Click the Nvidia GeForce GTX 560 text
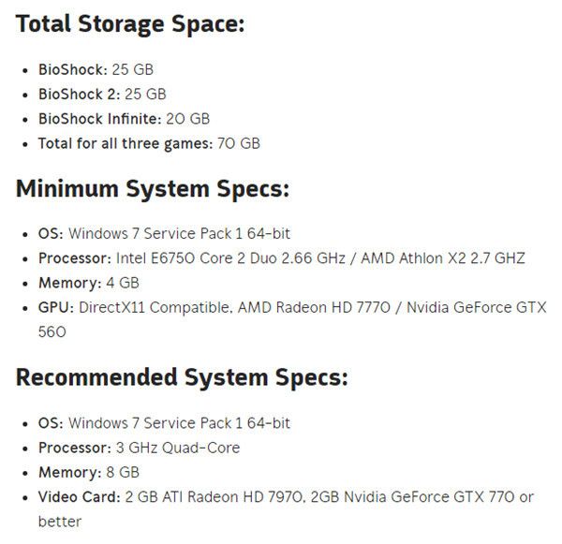The height and width of the screenshot is (544, 562). tap(477, 308)
